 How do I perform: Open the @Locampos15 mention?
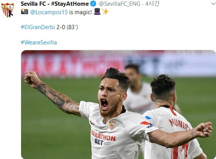[49, 12]
